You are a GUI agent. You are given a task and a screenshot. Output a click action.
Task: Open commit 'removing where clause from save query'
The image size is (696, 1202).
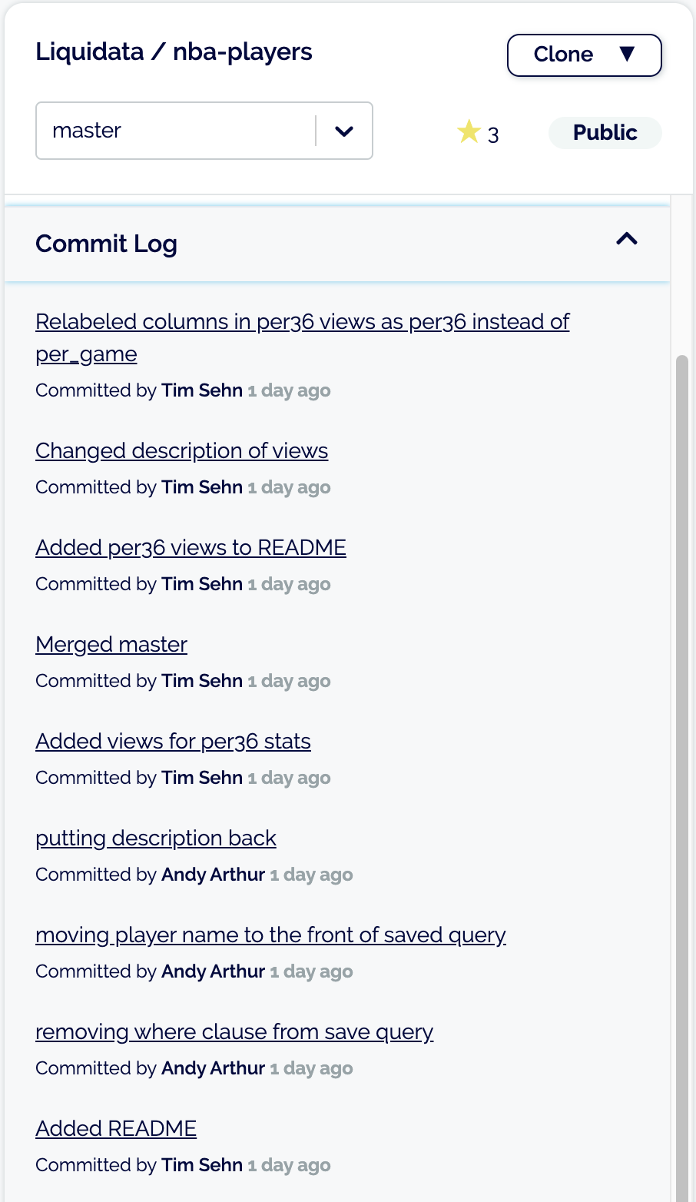(x=234, y=1032)
